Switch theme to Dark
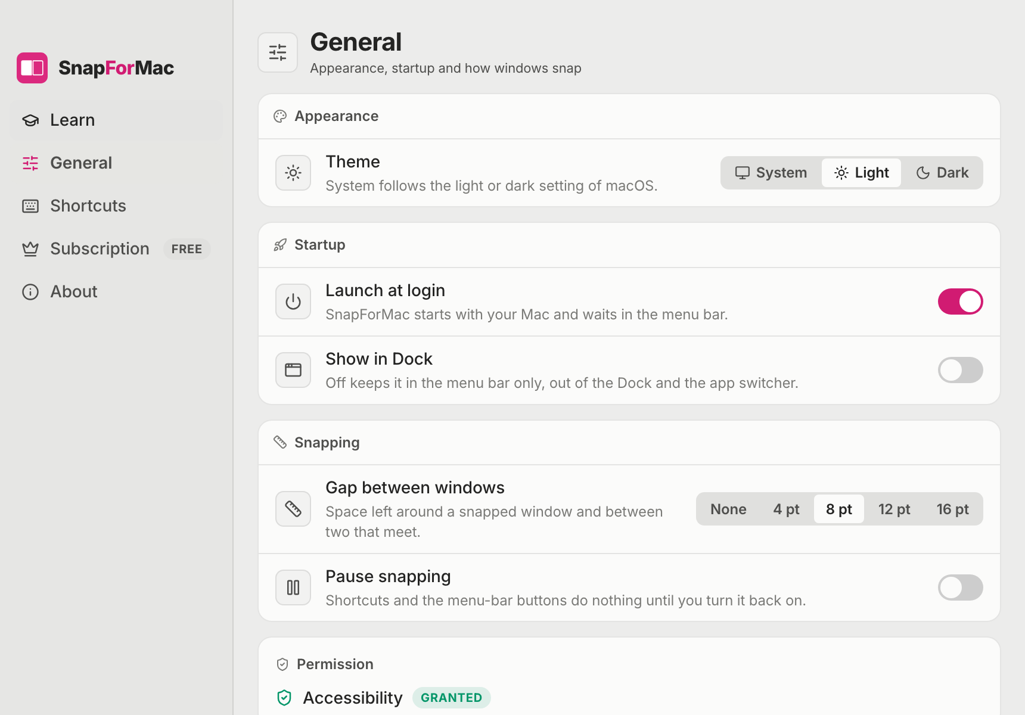 click(x=942, y=173)
